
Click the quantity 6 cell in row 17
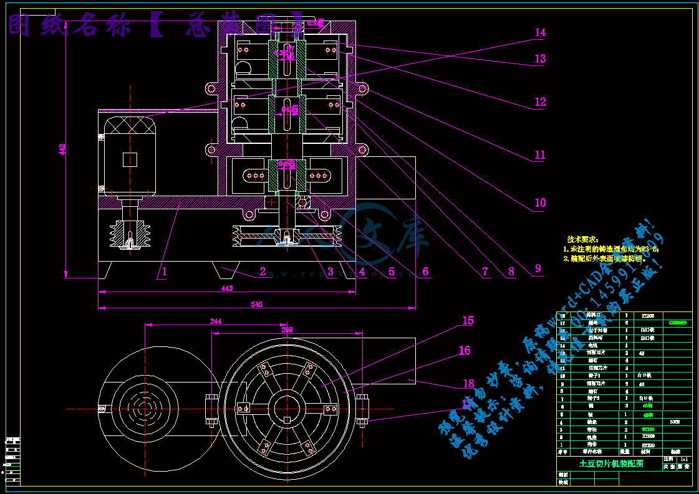(626, 323)
